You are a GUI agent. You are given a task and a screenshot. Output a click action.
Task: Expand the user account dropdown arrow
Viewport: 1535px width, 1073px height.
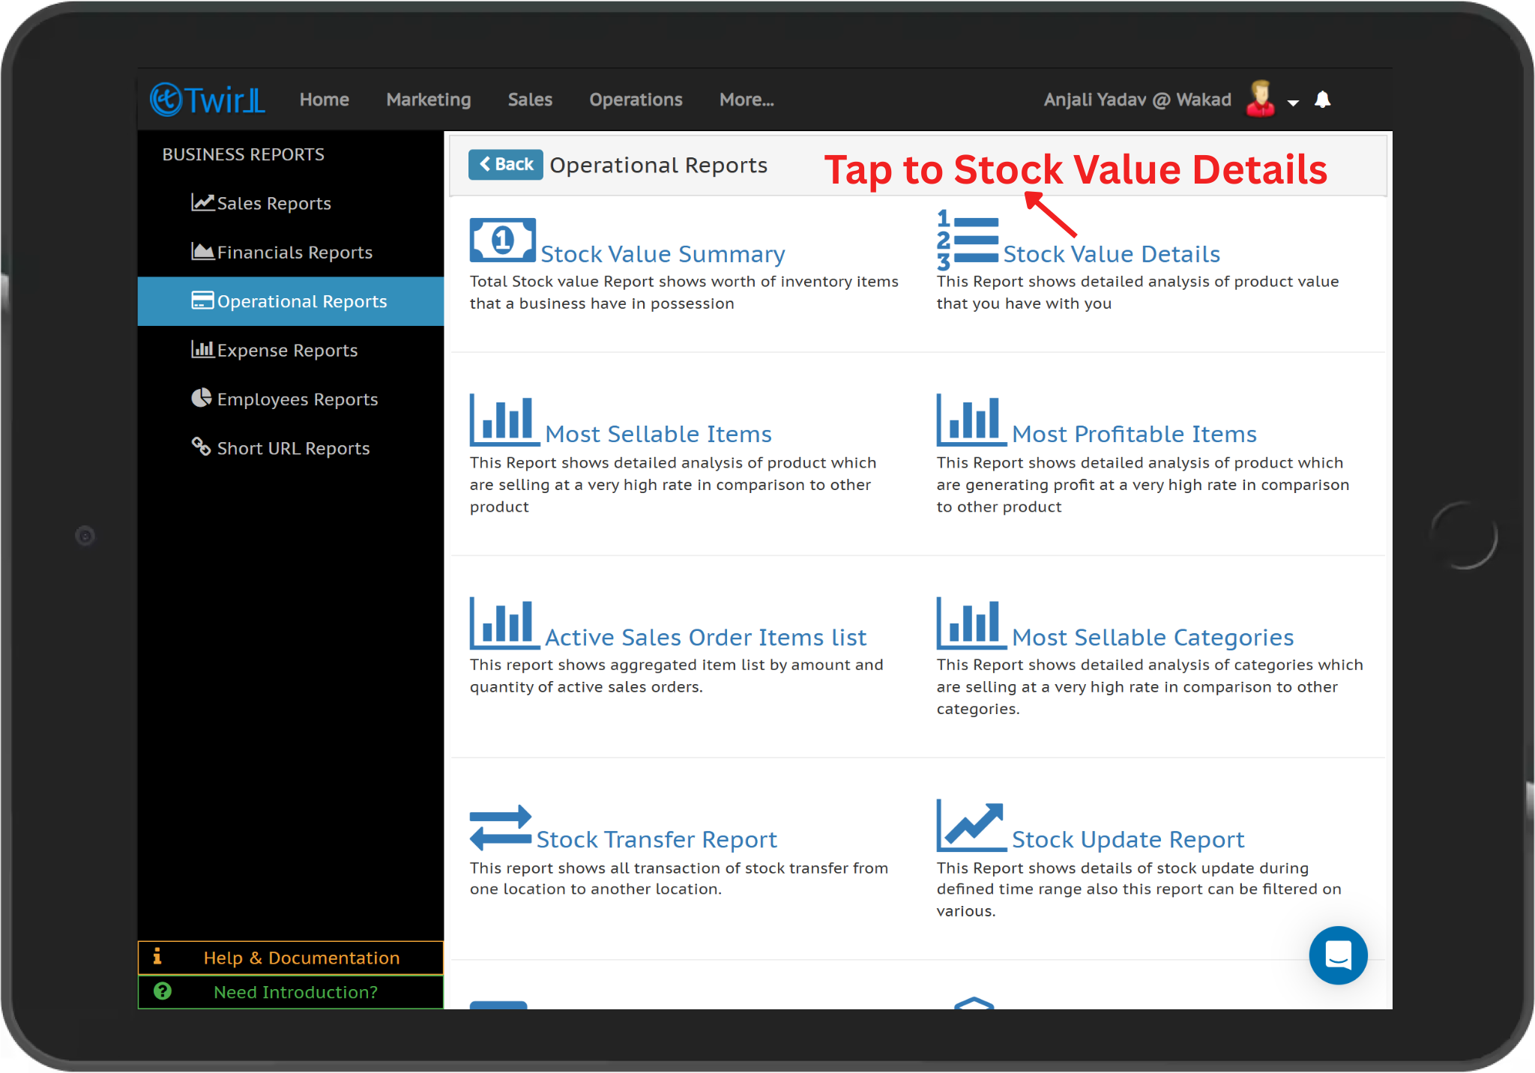(1293, 103)
